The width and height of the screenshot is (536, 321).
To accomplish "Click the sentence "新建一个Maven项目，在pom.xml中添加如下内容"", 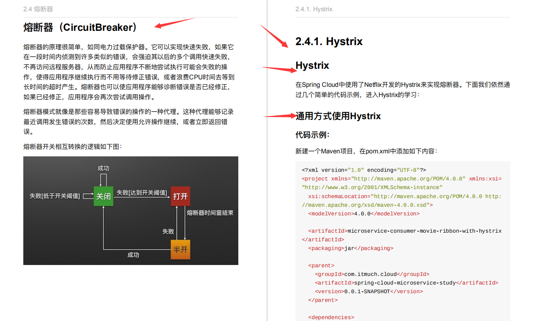I will (366, 151).
